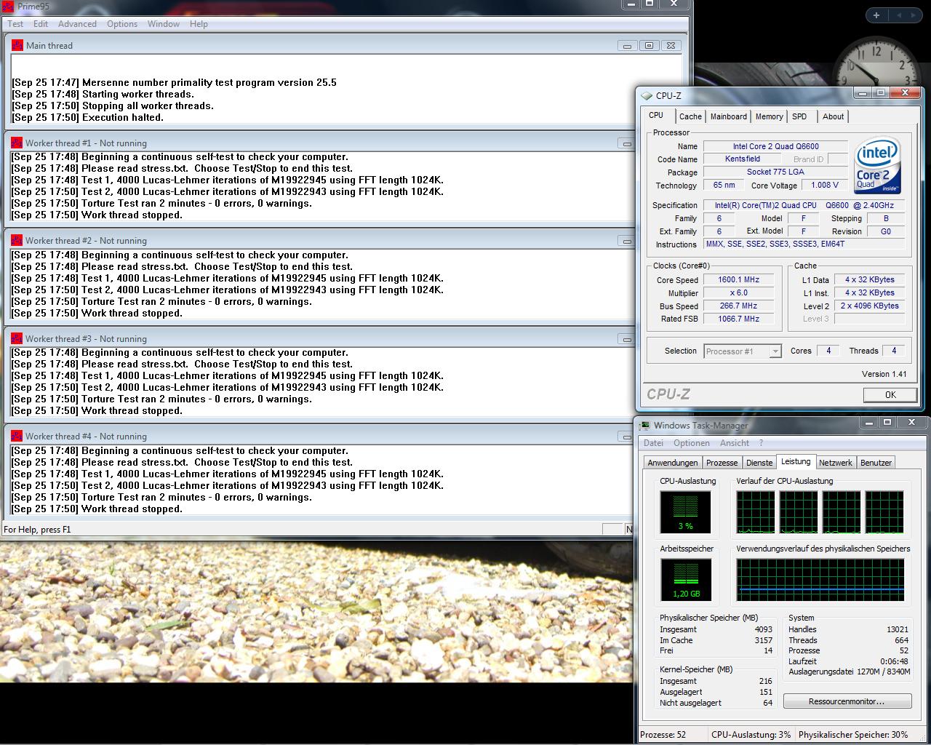Viewport: 931px width, 745px height.
Task: Minimize the Worker thread #4 window
Action: [x=626, y=437]
